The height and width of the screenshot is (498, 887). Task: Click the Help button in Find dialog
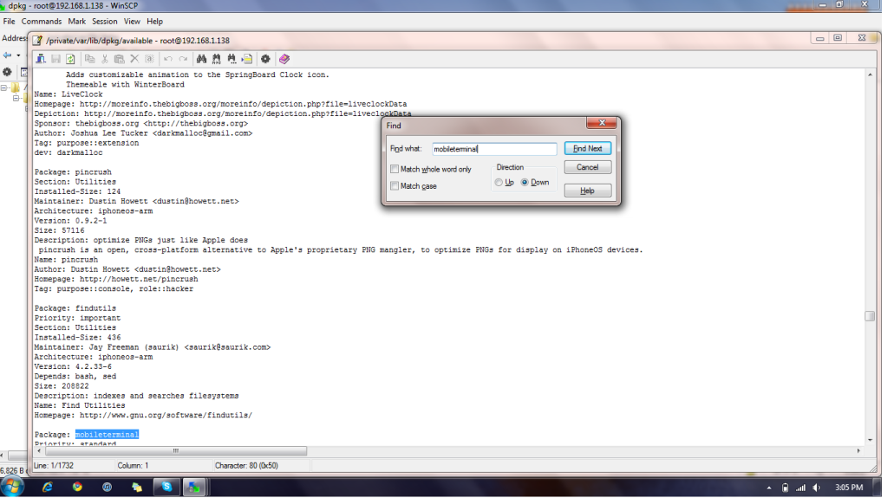(587, 191)
